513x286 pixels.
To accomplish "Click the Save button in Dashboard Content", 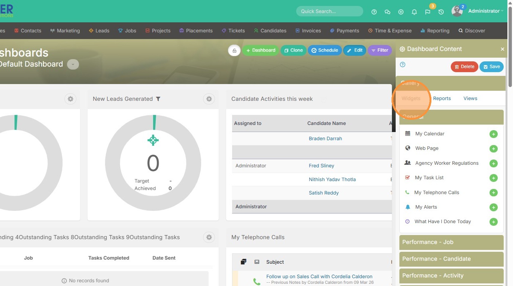I will [x=491, y=67].
